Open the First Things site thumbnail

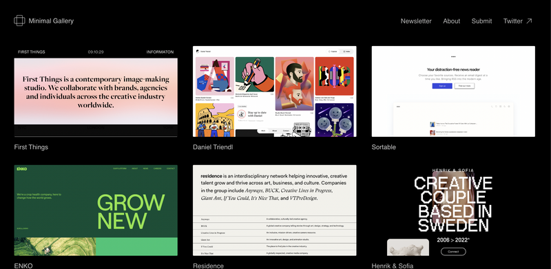tap(96, 92)
